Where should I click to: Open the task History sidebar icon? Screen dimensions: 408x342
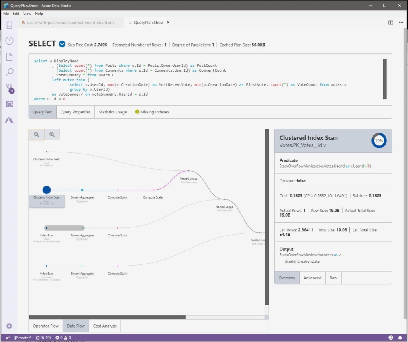9,40
